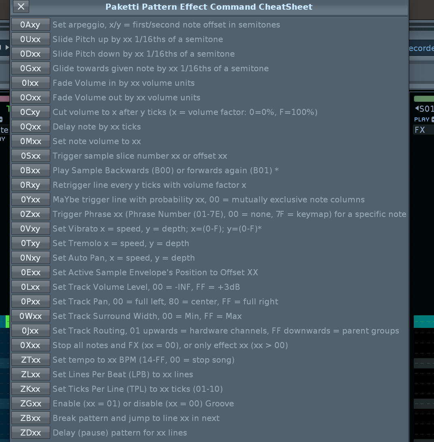Insert the 0Uxx pitch slide up command
This screenshot has height=442, width=434.
(x=31, y=39)
